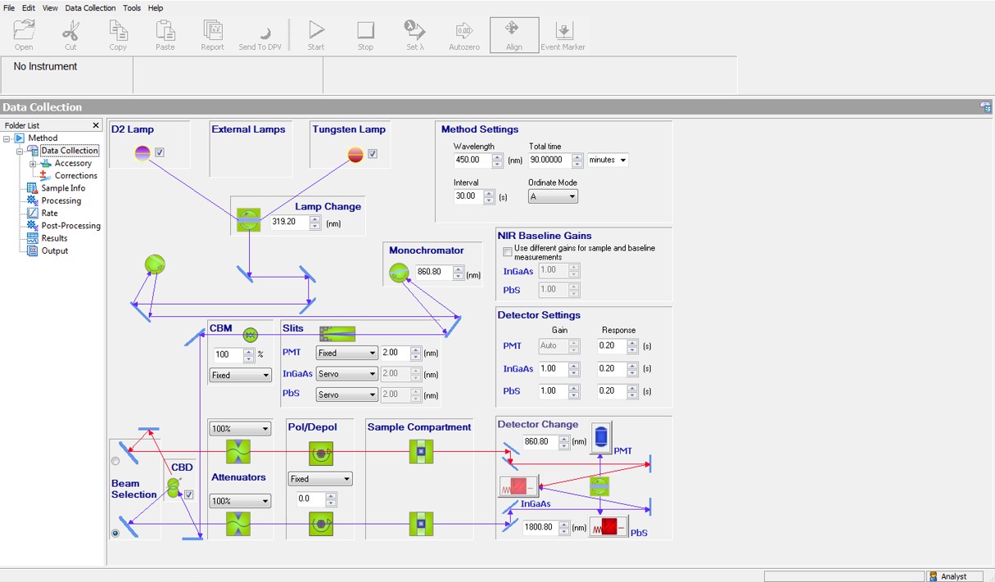
Task: Select the Autozero tool
Action: (464, 33)
